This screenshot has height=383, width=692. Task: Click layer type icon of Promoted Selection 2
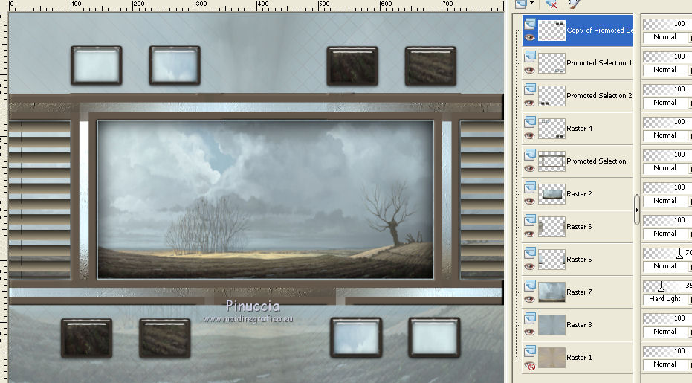(530, 88)
